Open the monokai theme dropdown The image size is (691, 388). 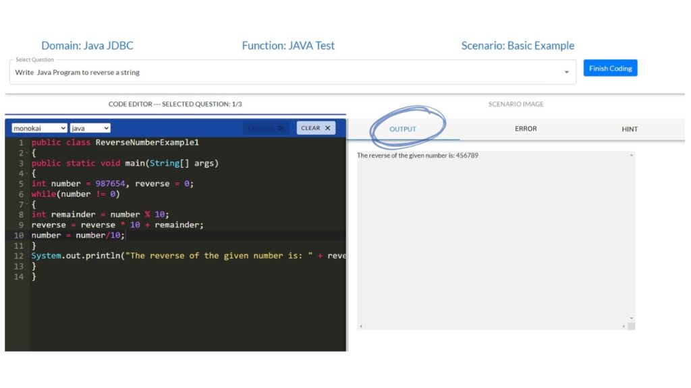(39, 128)
